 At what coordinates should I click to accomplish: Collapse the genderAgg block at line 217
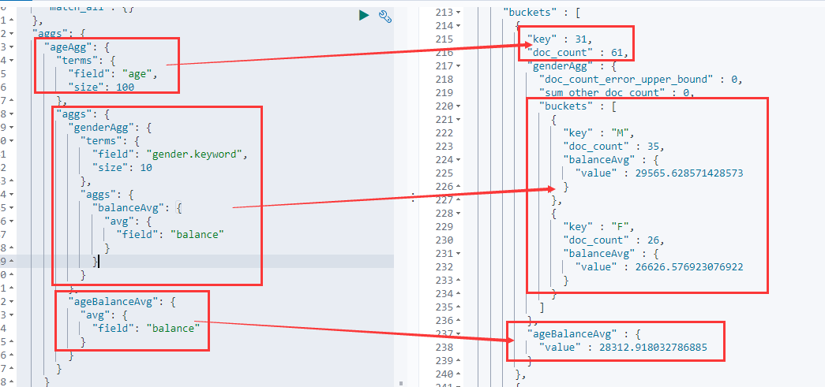458,66
